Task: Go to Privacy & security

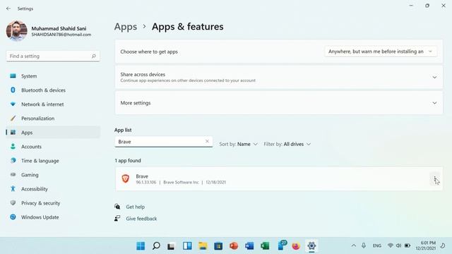Action: [x=53, y=203]
